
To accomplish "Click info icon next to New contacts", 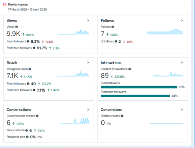I will pyautogui.click(x=27, y=130).
